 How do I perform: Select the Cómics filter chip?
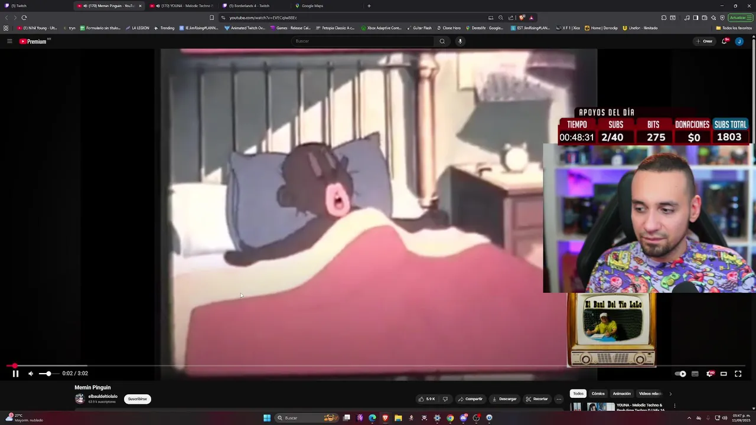click(x=598, y=394)
